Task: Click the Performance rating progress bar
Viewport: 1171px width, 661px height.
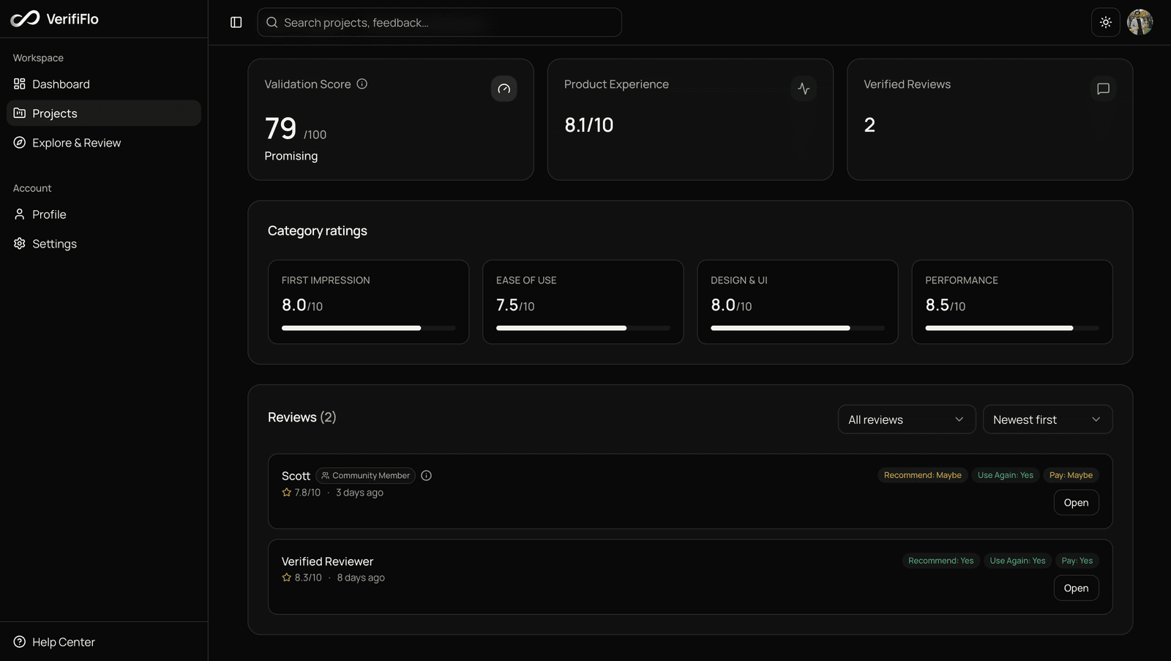Action: coord(1011,328)
